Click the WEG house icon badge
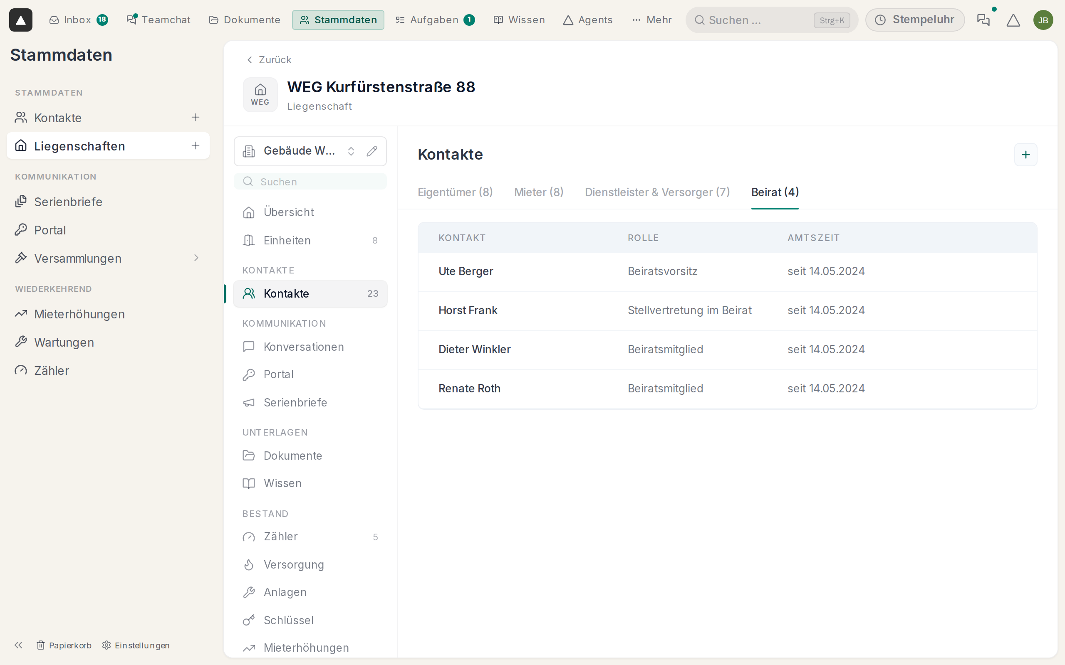 260,95
